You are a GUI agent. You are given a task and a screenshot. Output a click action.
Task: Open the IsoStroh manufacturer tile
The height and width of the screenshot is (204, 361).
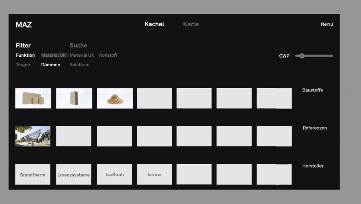coord(114,174)
